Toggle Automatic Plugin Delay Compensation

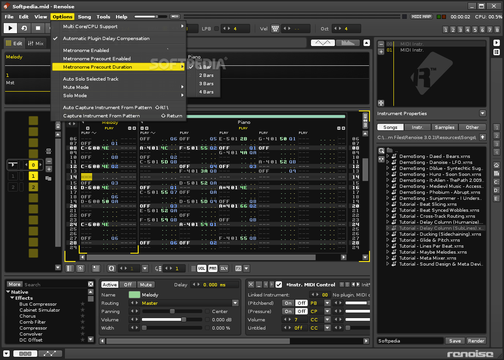tap(119, 38)
